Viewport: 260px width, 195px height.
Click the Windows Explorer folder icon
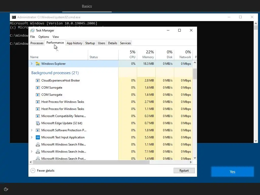[38, 64]
